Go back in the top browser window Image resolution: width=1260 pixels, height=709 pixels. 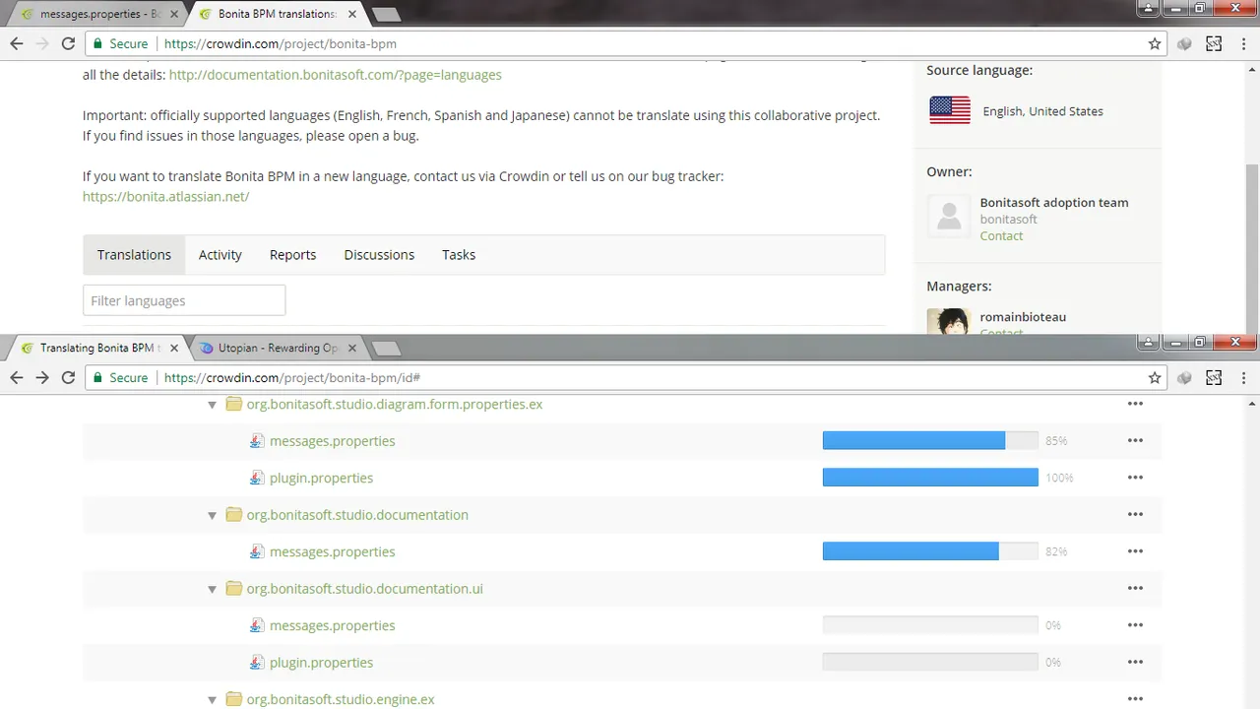click(17, 43)
